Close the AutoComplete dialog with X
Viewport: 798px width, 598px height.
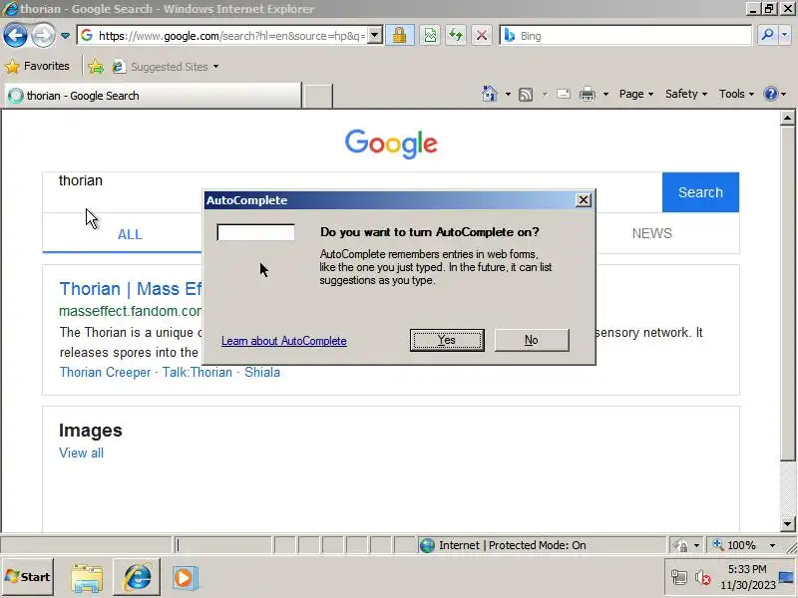[584, 200]
